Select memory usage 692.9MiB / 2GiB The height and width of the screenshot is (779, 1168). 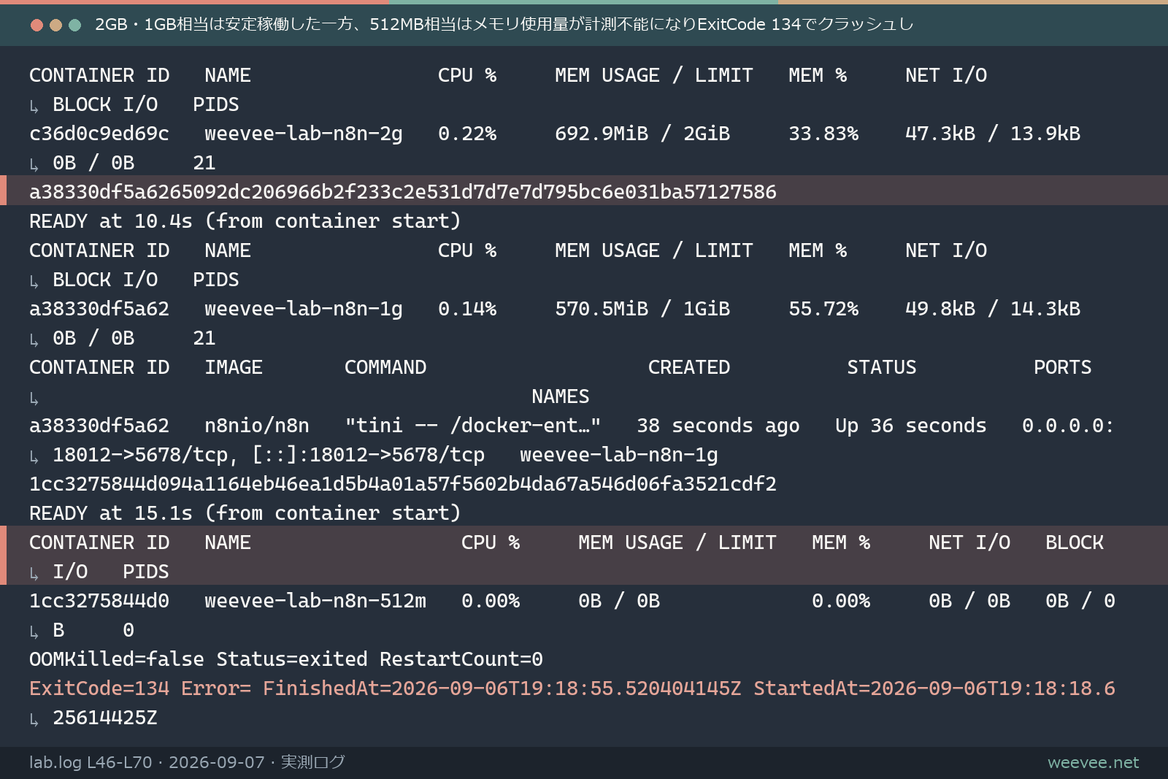pyautogui.click(x=642, y=134)
